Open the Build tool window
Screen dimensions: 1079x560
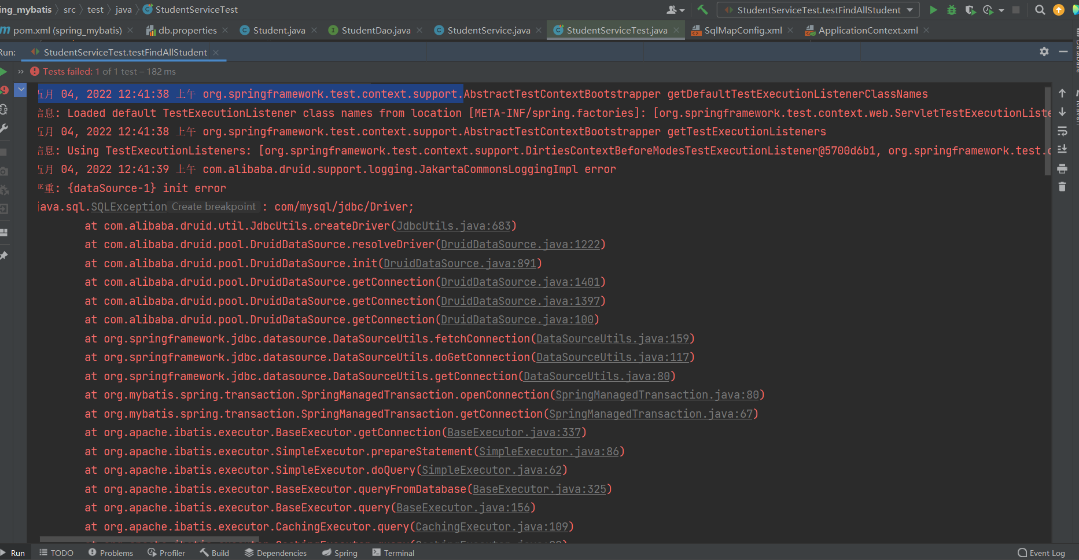214,553
